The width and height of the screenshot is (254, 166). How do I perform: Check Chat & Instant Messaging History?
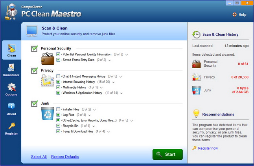click(58, 76)
